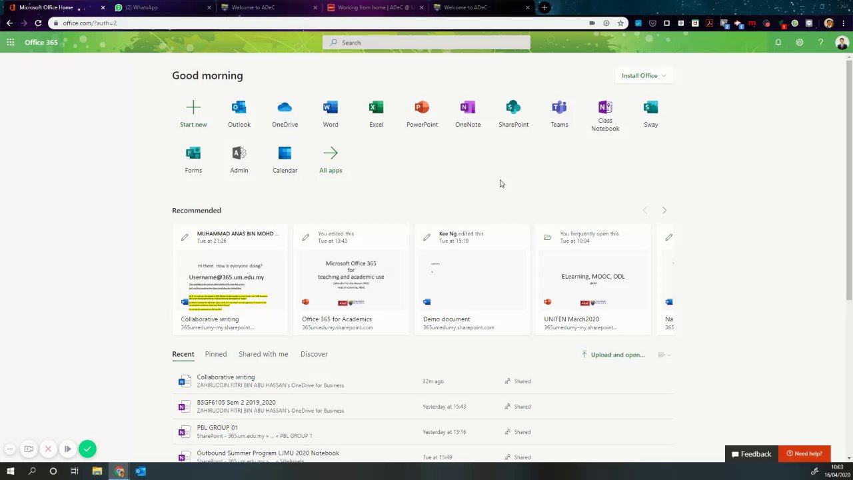
Task: Click the Need help? button
Action: click(804, 454)
